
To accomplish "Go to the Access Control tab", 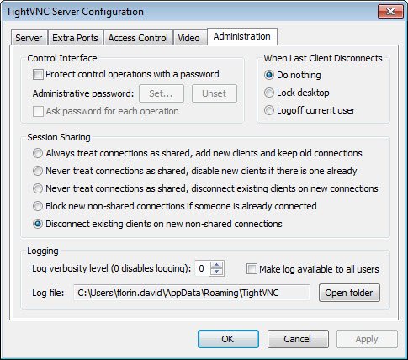I will tap(138, 38).
